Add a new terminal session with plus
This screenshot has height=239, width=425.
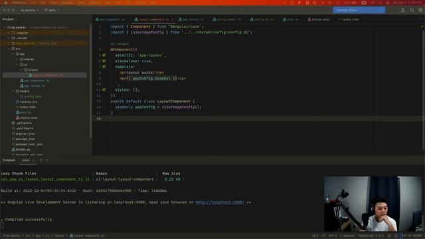click(41, 160)
